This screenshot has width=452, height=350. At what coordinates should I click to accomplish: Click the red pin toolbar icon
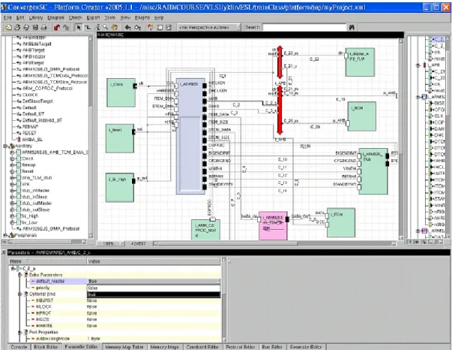coord(57,28)
